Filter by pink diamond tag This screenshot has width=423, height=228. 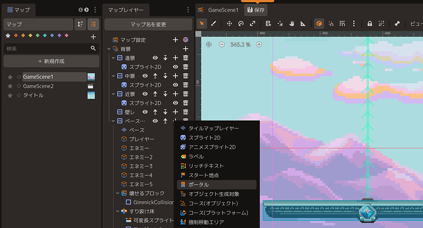click(x=66, y=35)
